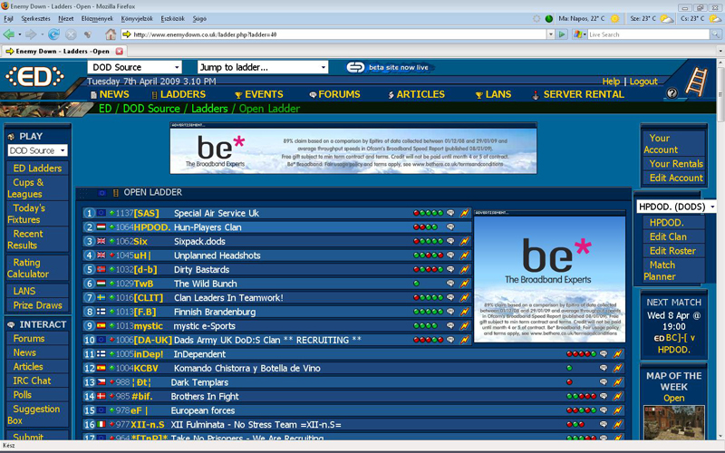Expand the URL bar history dropdown arrow
This screenshot has height=453, width=725.
click(x=551, y=34)
